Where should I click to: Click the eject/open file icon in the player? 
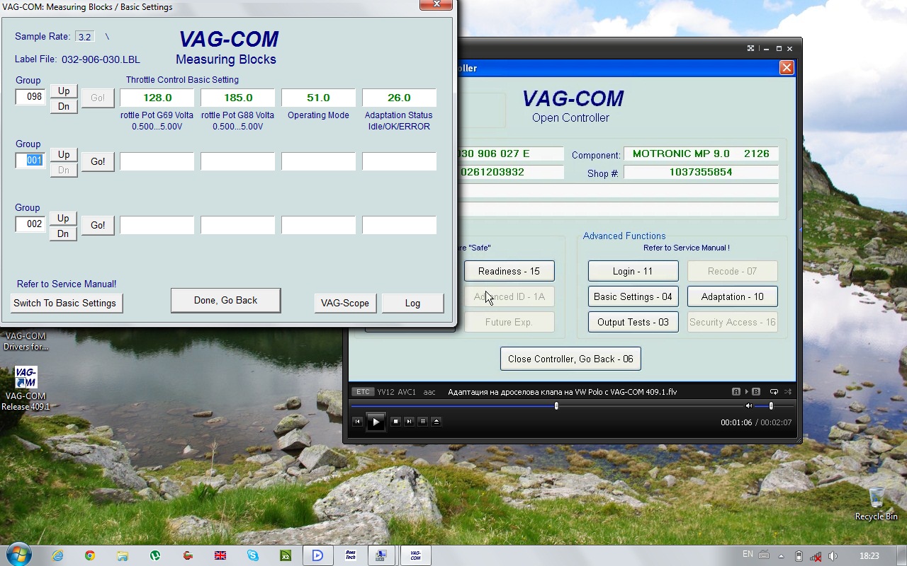pyautogui.click(x=436, y=422)
